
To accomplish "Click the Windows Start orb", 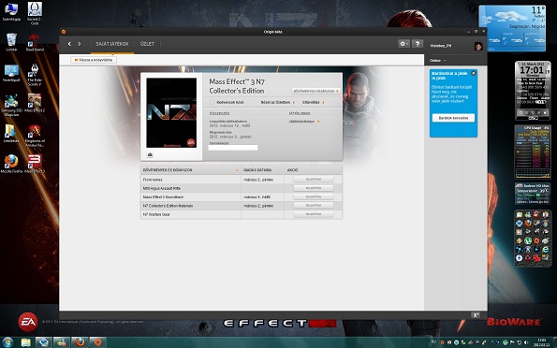I will [x=7, y=342].
